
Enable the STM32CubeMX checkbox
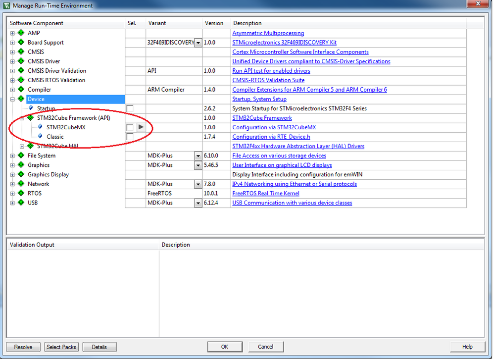click(x=130, y=127)
